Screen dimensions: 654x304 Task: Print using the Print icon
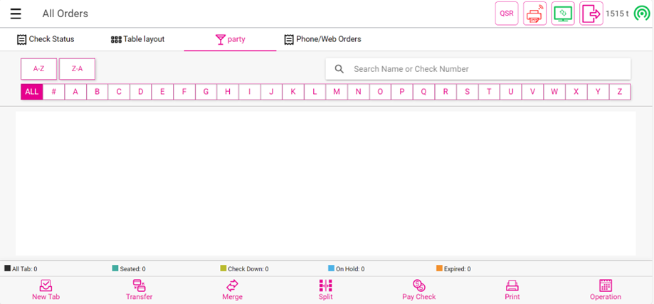(512, 290)
